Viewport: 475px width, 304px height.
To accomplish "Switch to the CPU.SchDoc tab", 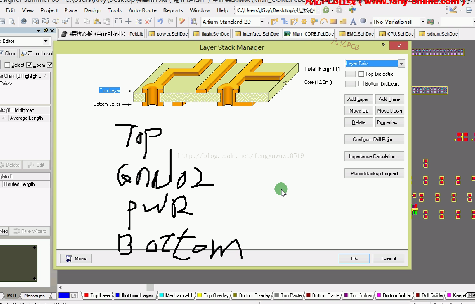I will click(x=396, y=34).
